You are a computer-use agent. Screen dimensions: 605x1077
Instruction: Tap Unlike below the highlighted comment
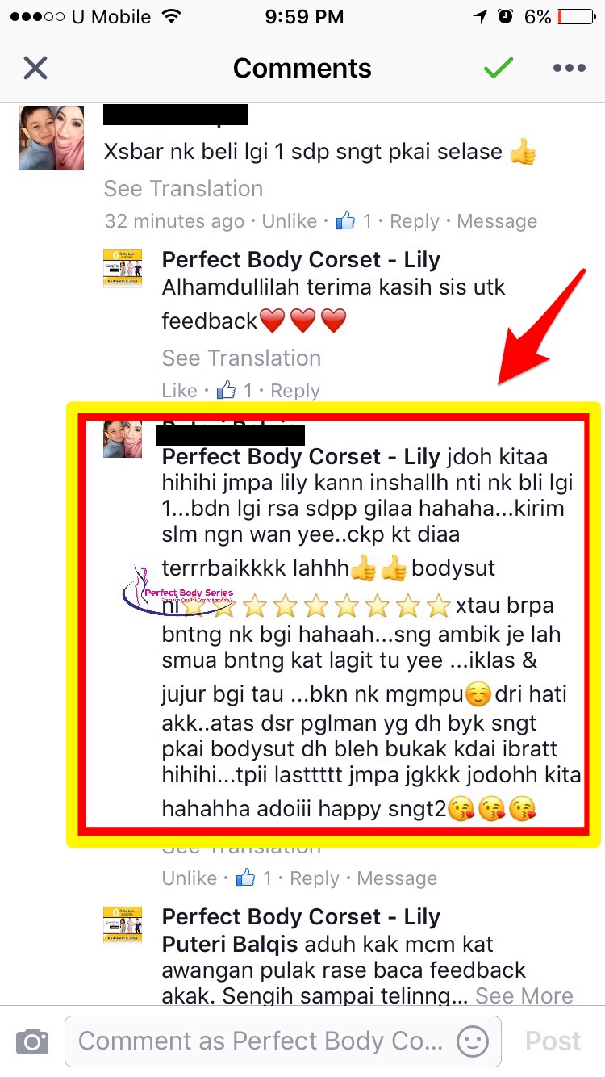(189, 878)
